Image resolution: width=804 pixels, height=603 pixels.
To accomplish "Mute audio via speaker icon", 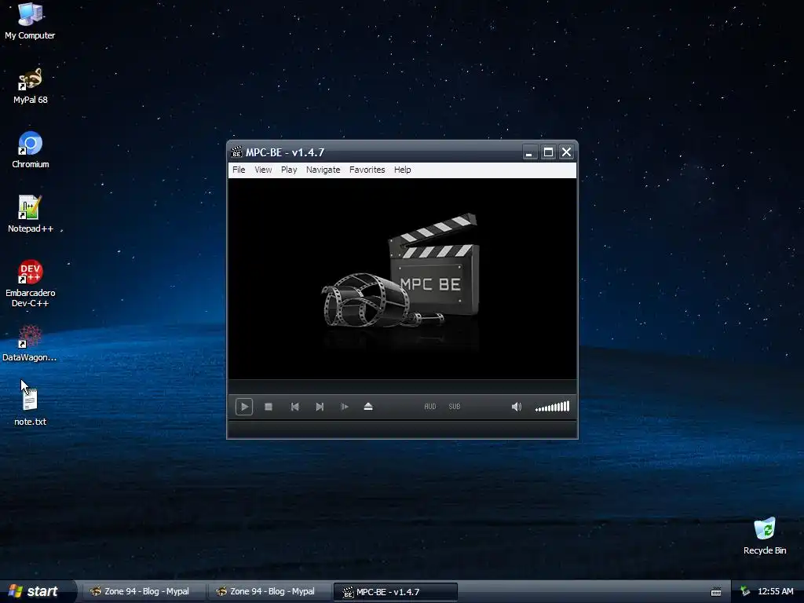I will click(517, 407).
